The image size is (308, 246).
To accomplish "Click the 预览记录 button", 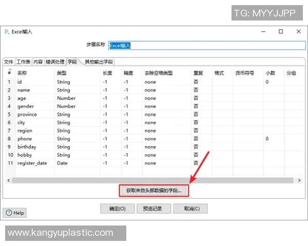I will pyautogui.click(x=154, y=209).
